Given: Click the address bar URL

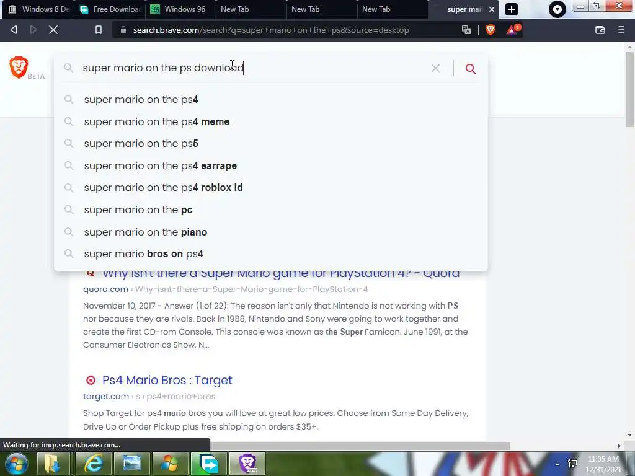Looking at the screenshot, I should click(271, 30).
